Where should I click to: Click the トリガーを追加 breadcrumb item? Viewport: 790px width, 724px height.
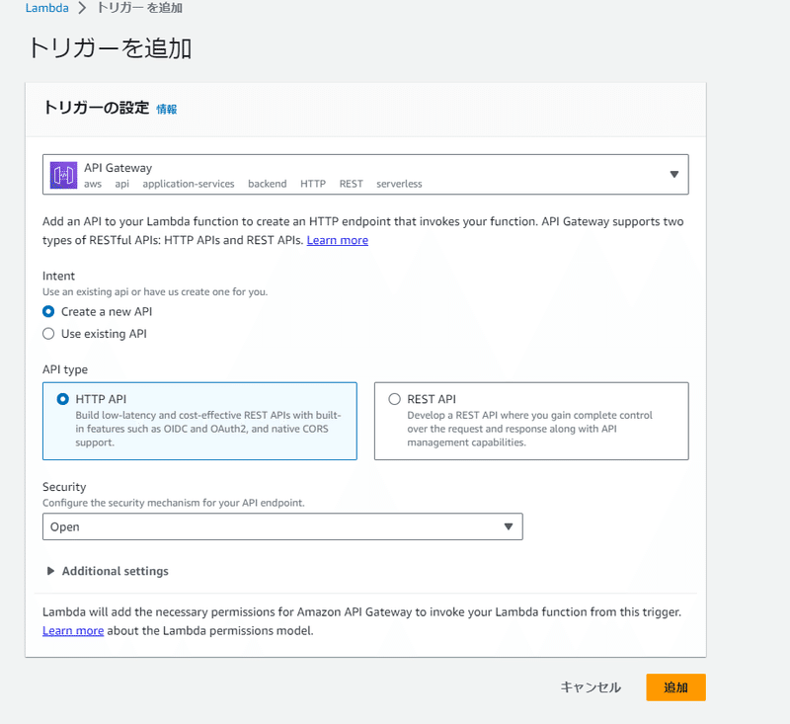pos(139,8)
